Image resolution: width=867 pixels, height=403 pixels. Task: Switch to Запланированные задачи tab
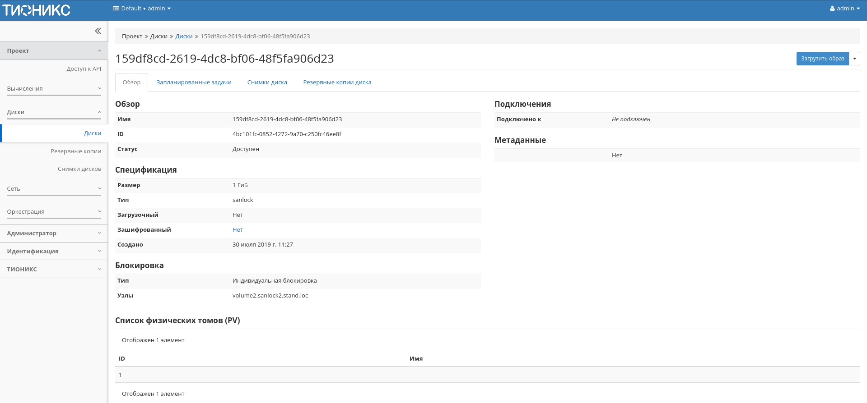pyautogui.click(x=194, y=82)
